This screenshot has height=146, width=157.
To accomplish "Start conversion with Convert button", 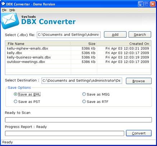I will (139, 133).
